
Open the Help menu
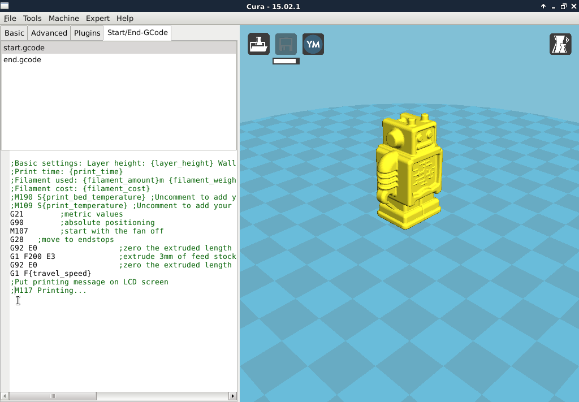(125, 18)
